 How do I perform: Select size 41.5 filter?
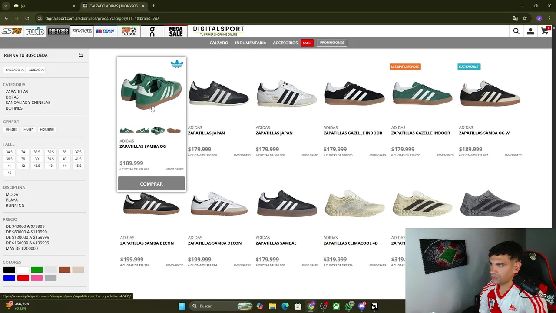point(78,159)
